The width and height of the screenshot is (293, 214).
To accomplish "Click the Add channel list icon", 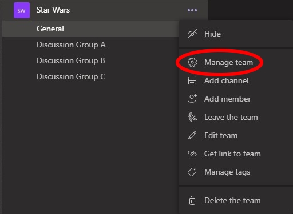I will (x=192, y=80).
